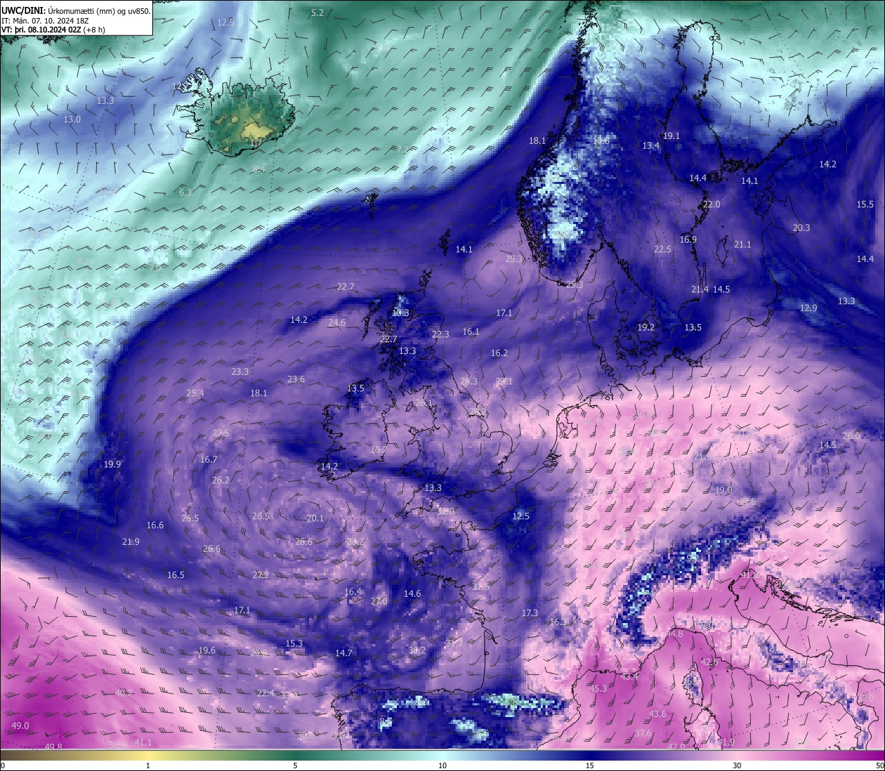Click the 23.6 value label
The width and height of the screenshot is (885, 771).
pyautogui.click(x=296, y=379)
